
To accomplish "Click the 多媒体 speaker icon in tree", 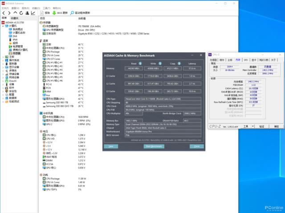I will tap(7, 71).
